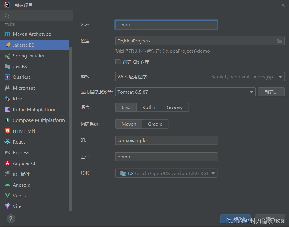Open help with the question mark
This screenshot has height=227, width=289.
point(11,219)
